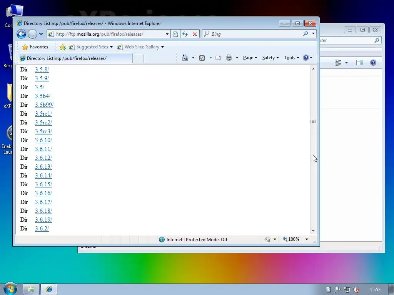Click the scrollbar up arrow
394x295 pixels.
(313, 69)
